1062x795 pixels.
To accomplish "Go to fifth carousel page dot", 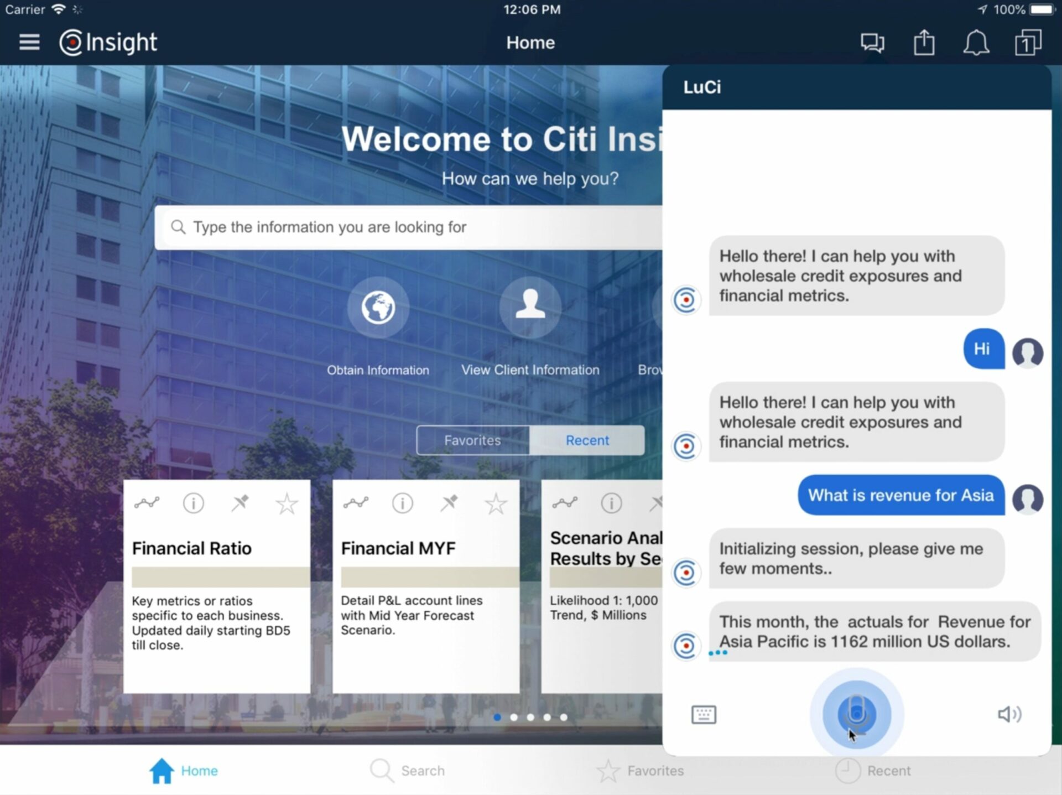I will pyautogui.click(x=564, y=718).
